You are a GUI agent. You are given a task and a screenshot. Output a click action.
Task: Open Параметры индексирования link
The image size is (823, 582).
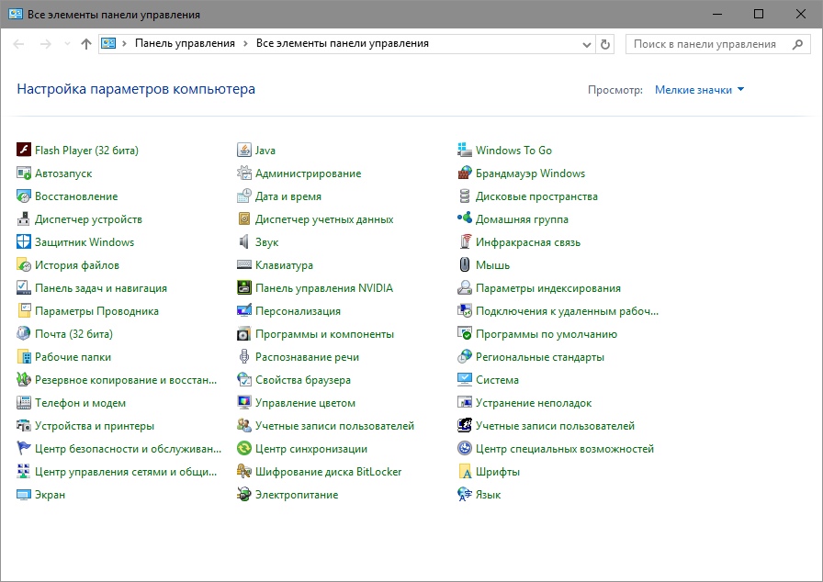click(x=548, y=288)
